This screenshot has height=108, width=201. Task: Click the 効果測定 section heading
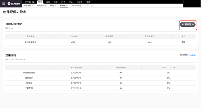(x=11, y=55)
